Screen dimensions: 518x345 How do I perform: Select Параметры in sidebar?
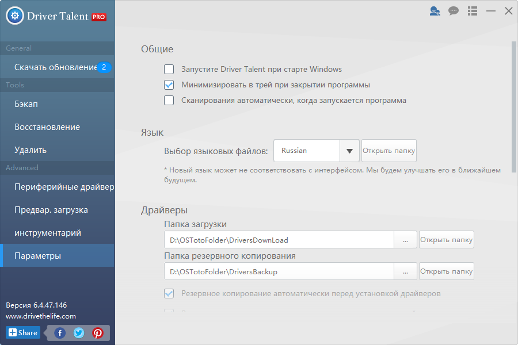(57, 255)
